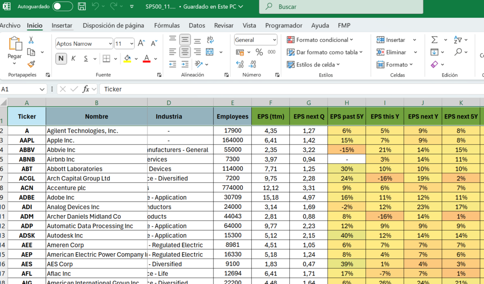Screen dimensions: 484x284
Task: Expand the font color palette arrow
Action: (156, 59)
